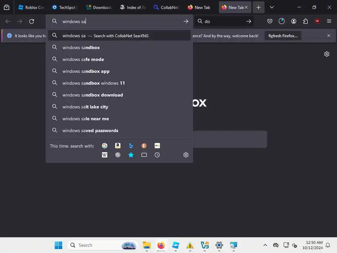Search this time with Bing

tap(131, 146)
